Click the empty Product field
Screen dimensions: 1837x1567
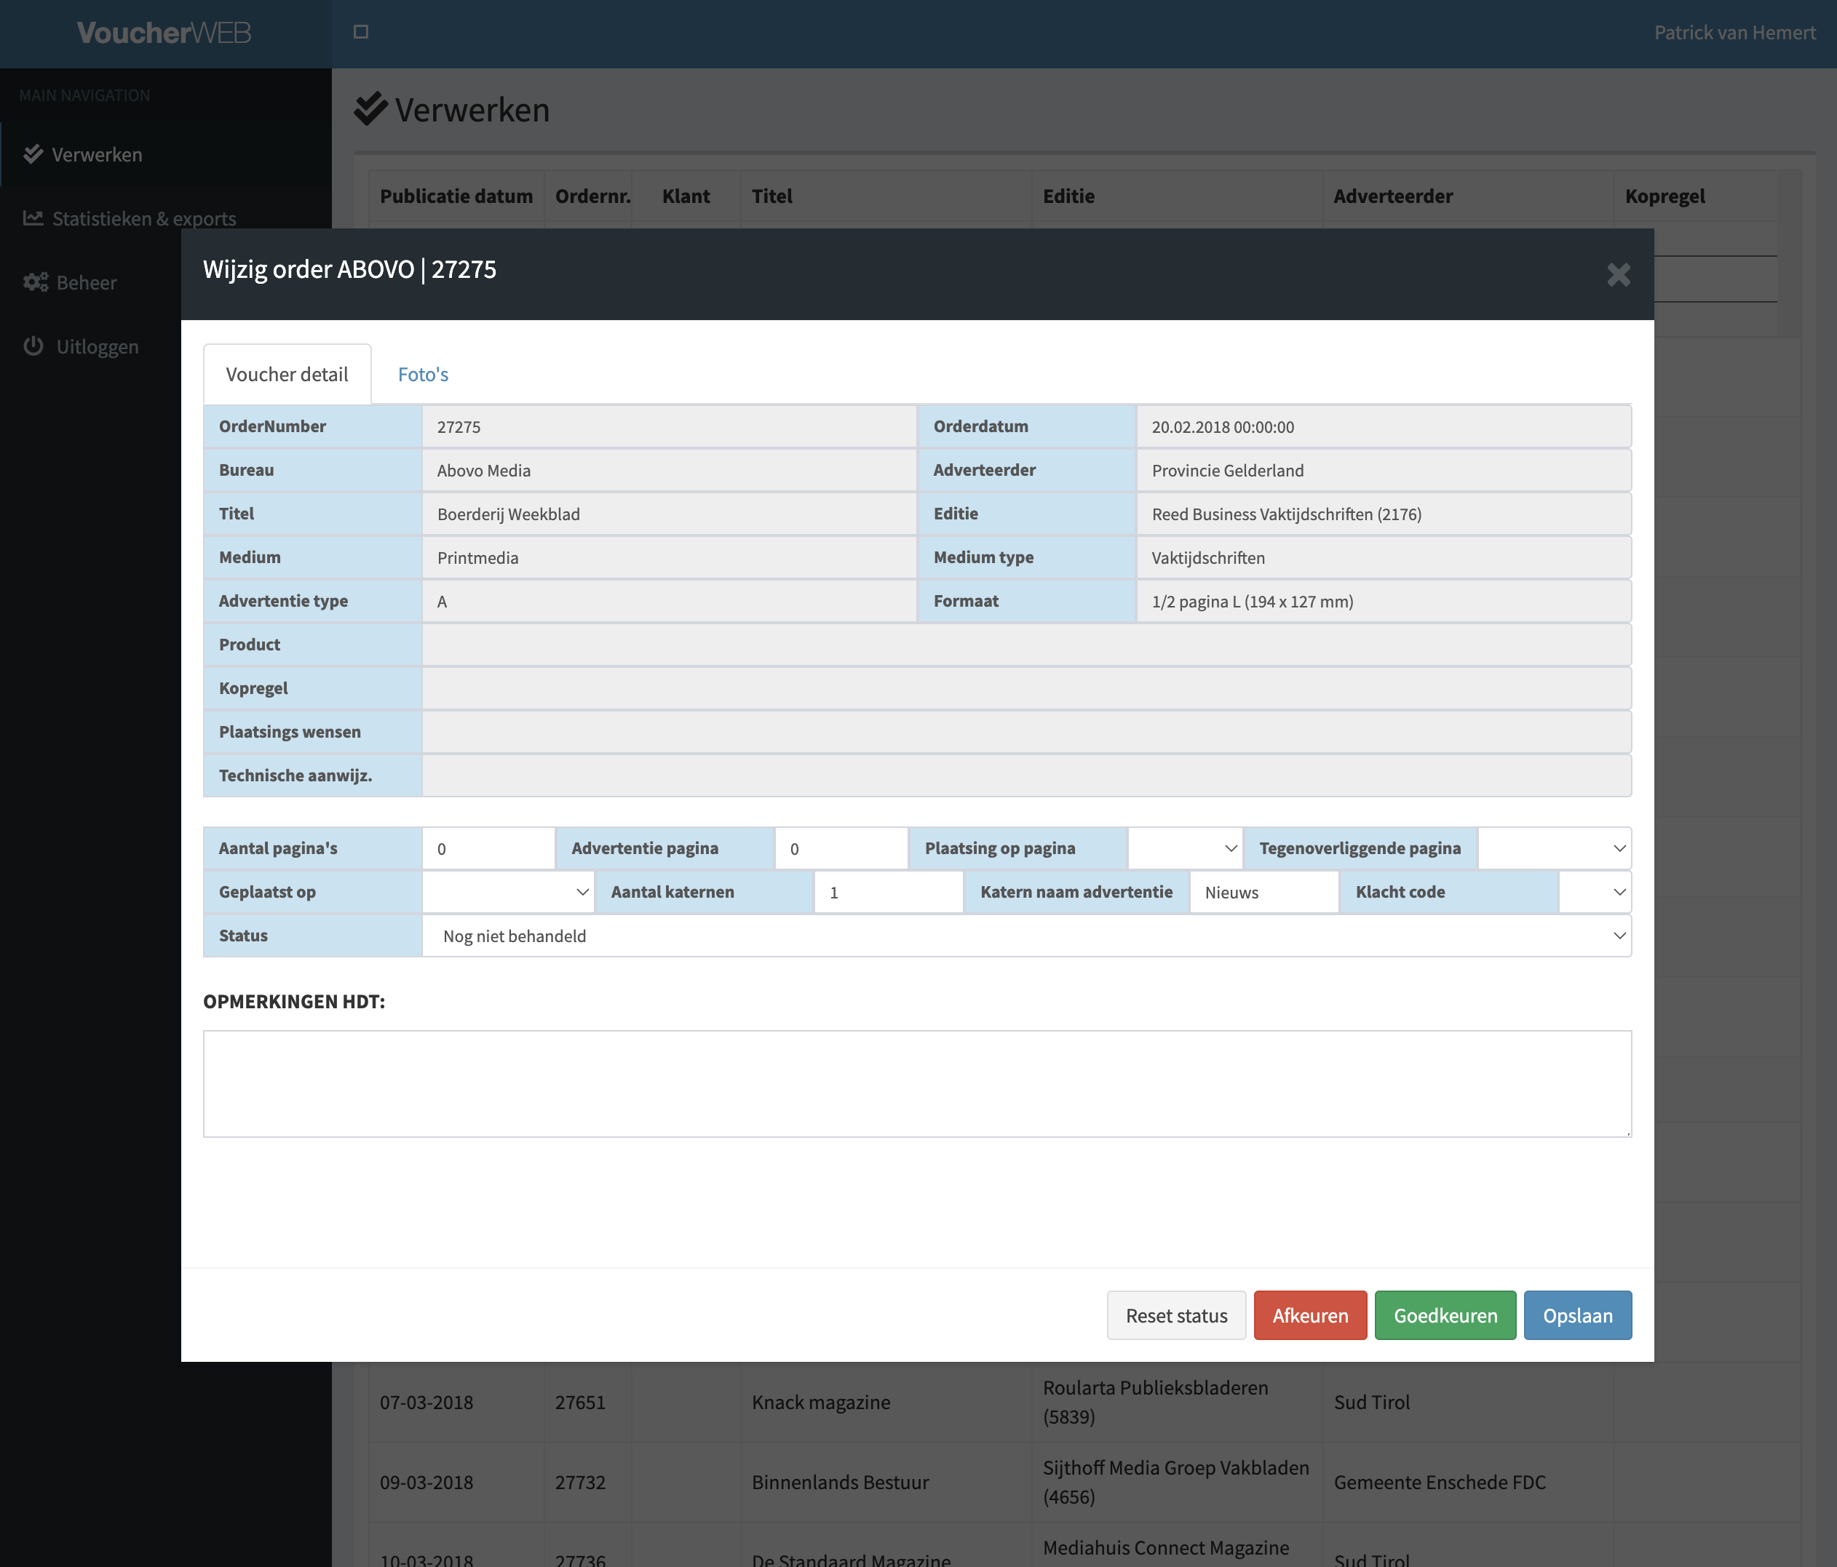pos(1027,645)
